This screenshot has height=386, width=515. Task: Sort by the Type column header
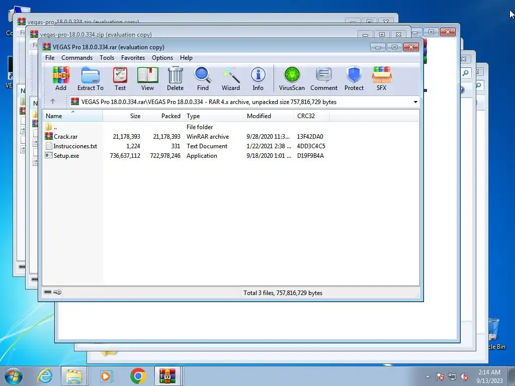point(213,116)
